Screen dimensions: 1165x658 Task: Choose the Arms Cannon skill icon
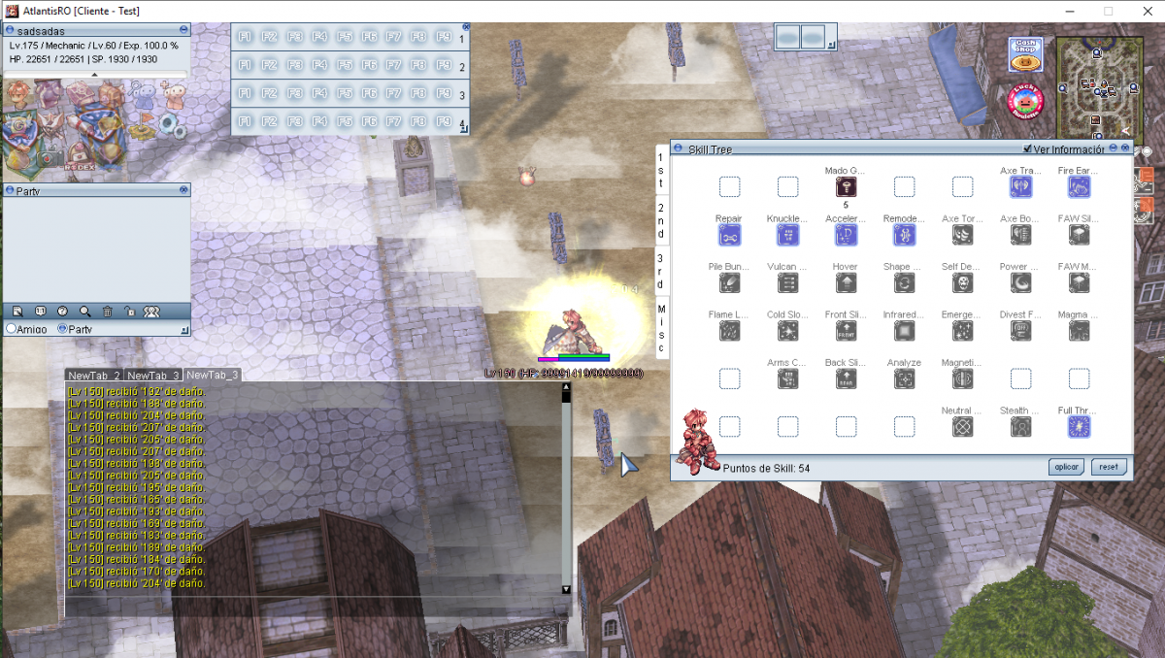[787, 378]
